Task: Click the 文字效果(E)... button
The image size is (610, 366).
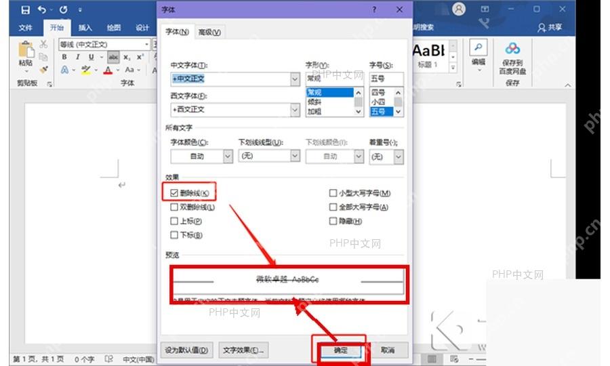Action: (243, 350)
